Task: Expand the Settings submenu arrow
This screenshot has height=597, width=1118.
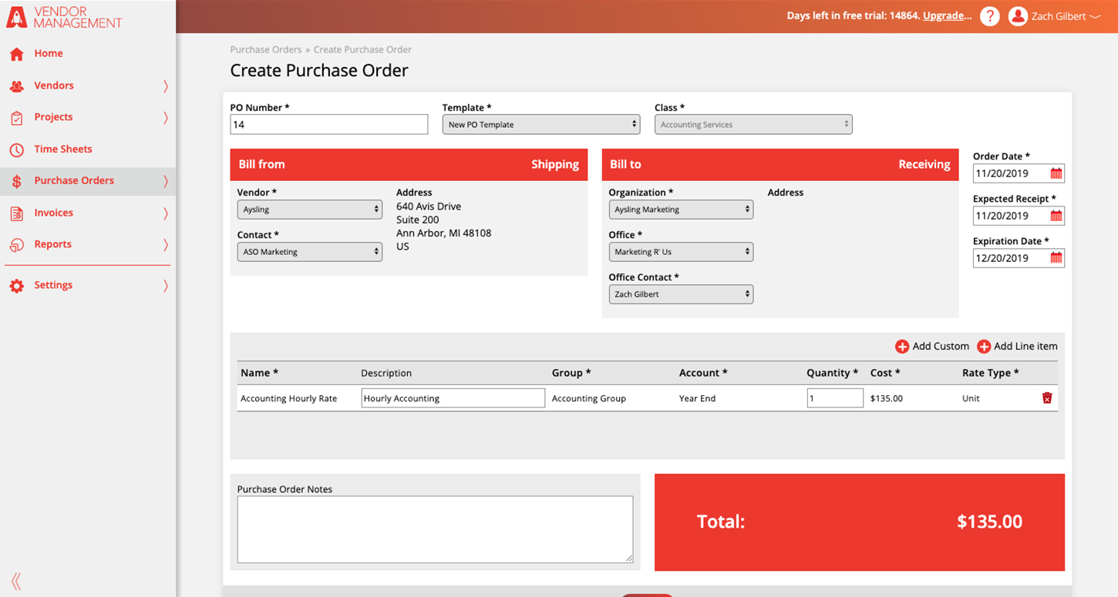Action: [x=165, y=286]
